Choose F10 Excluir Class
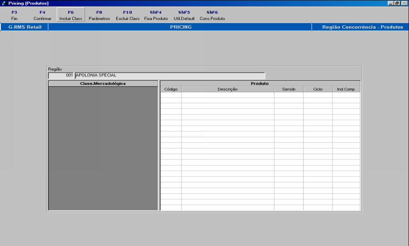 [x=128, y=15]
